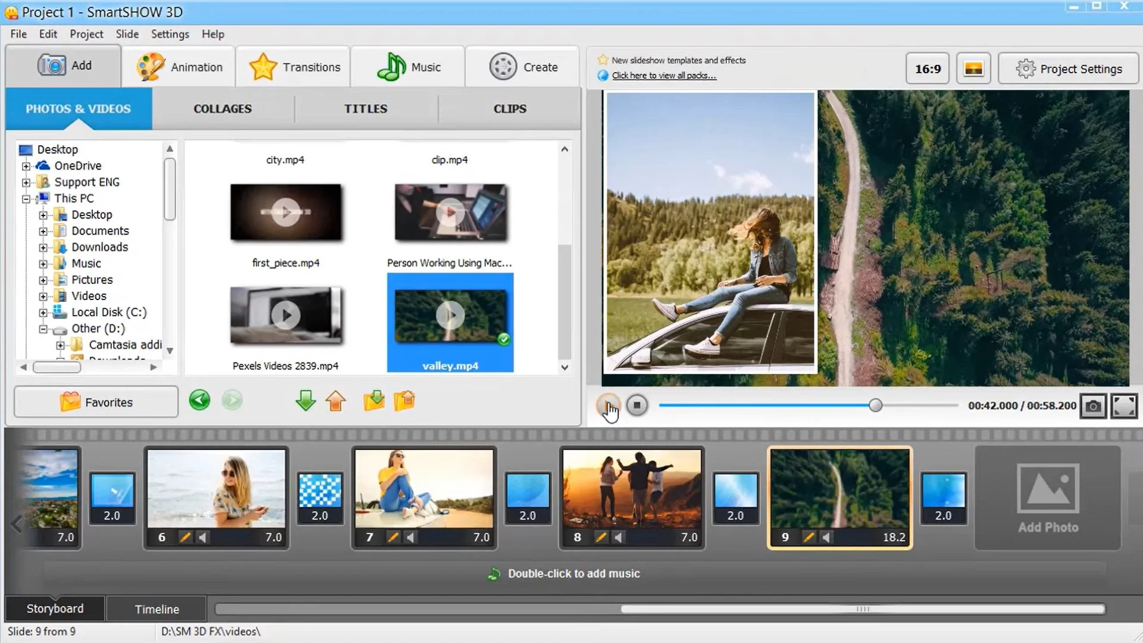Toggle sound icon on slide 9
Screen dimensions: 1143x643
point(826,537)
